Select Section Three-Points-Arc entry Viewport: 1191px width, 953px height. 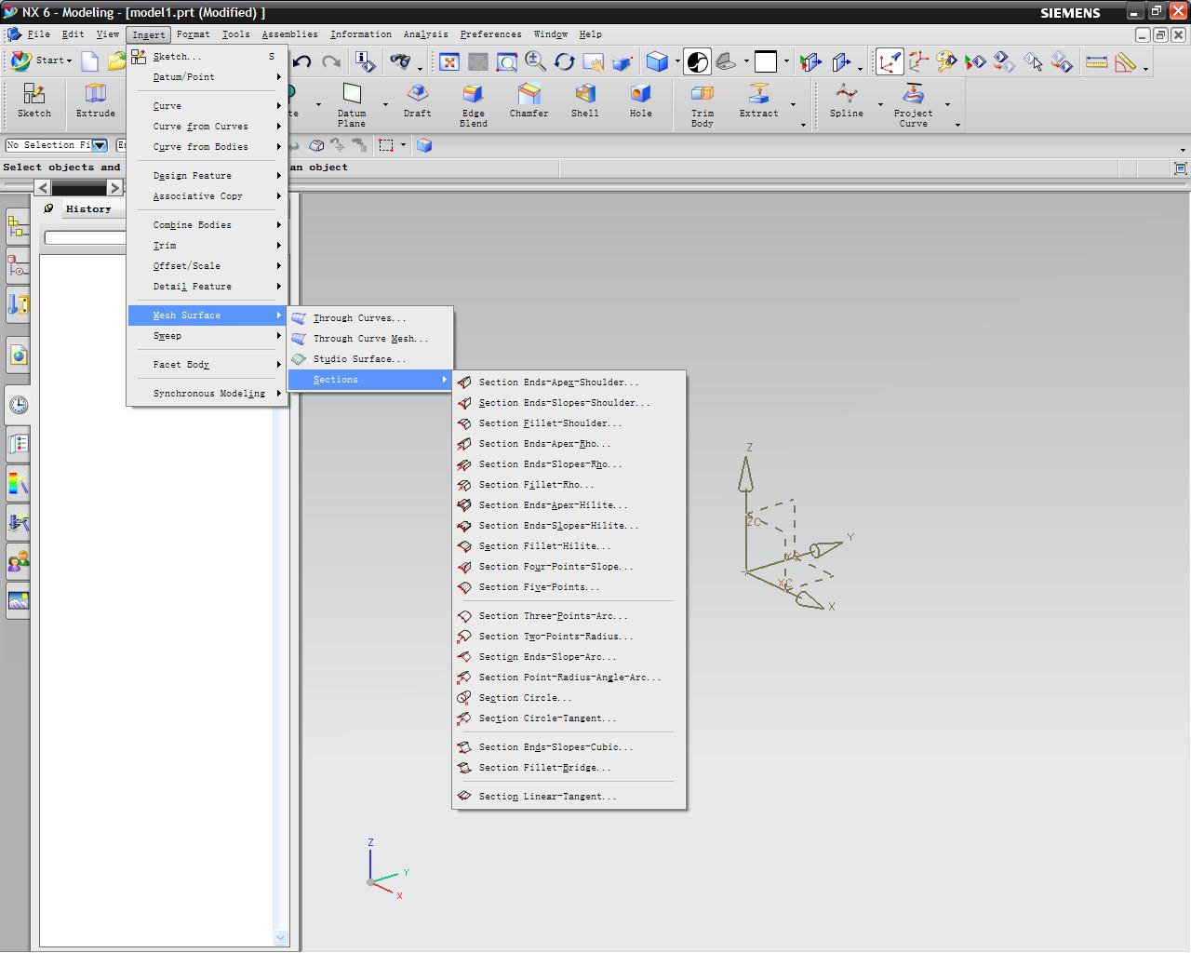pos(569,616)
